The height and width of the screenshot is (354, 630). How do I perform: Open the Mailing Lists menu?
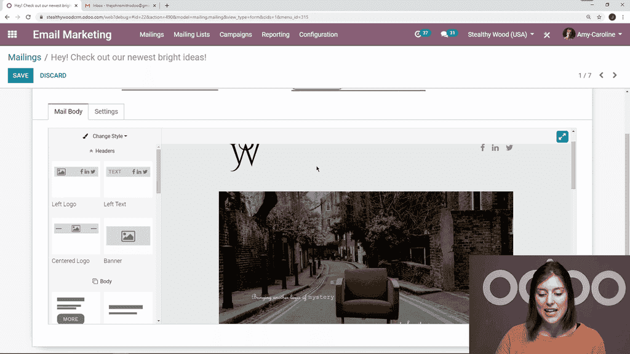pos(191,34)
